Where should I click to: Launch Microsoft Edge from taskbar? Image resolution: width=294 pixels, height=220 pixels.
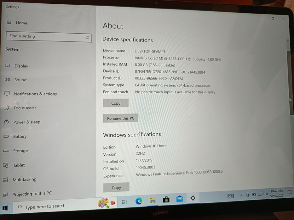pos(139,201)
